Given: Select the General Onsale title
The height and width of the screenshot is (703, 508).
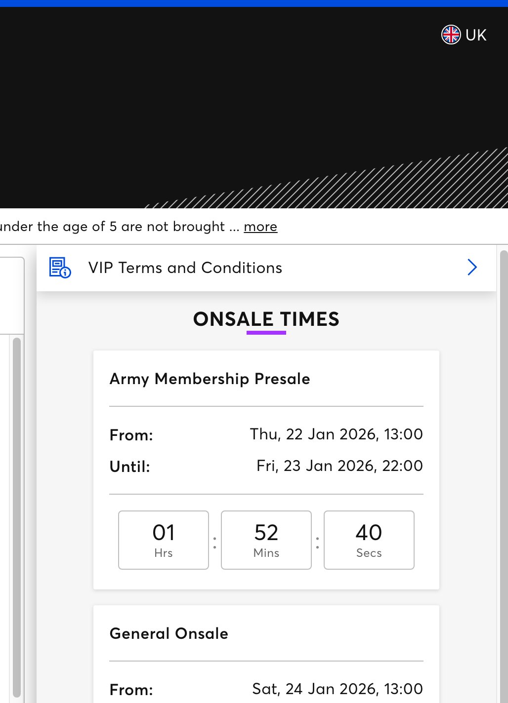Looking at the screenshot, I should (169, 633).
